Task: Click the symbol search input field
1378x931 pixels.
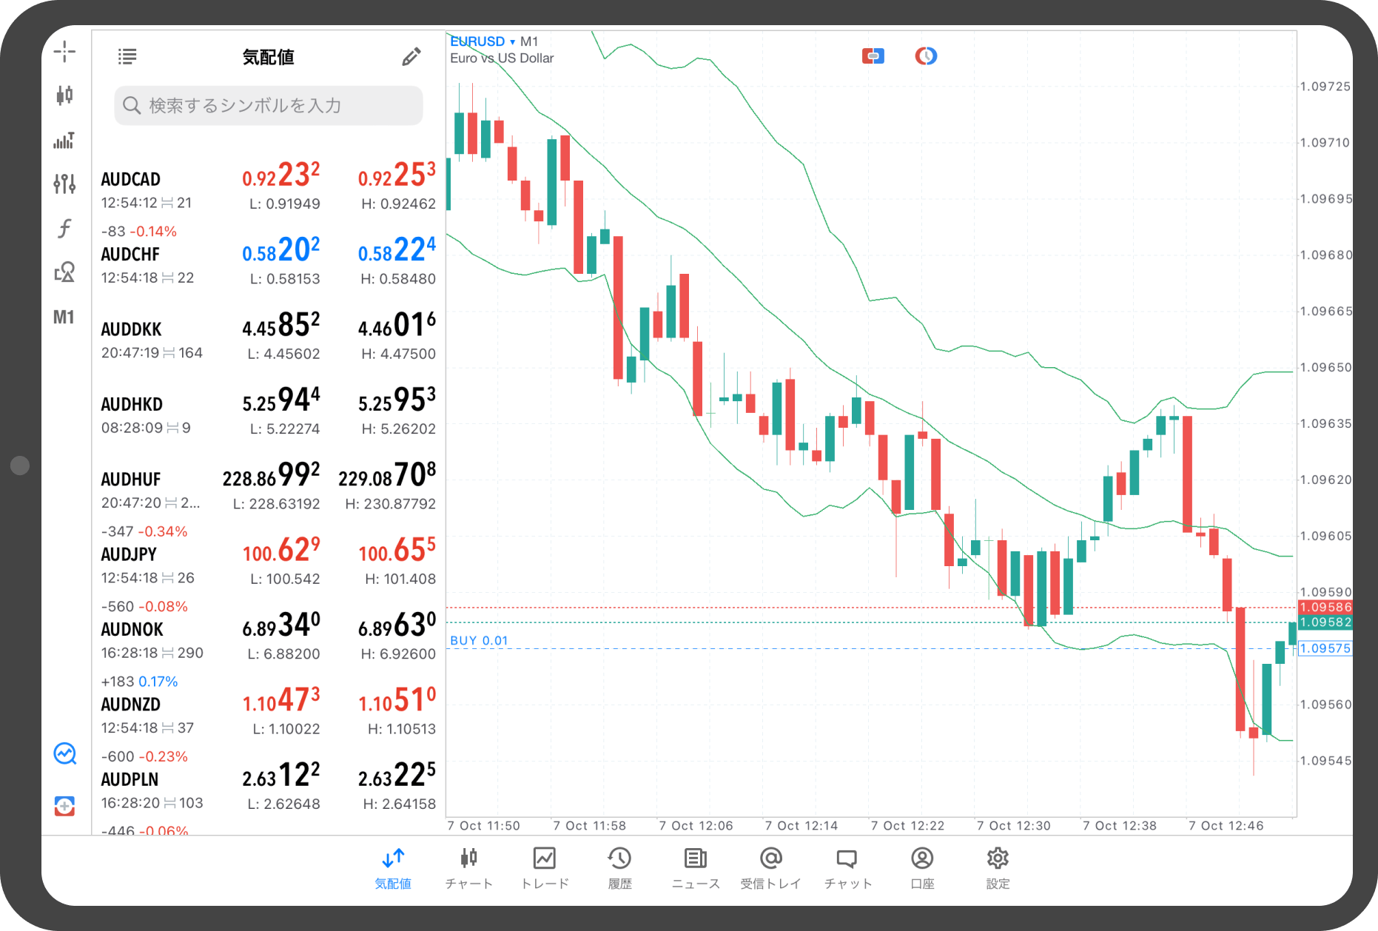Action: (x=269, y=106)
